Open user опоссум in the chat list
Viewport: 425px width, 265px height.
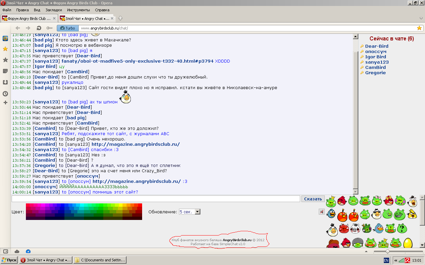click(x=376, y=51)
